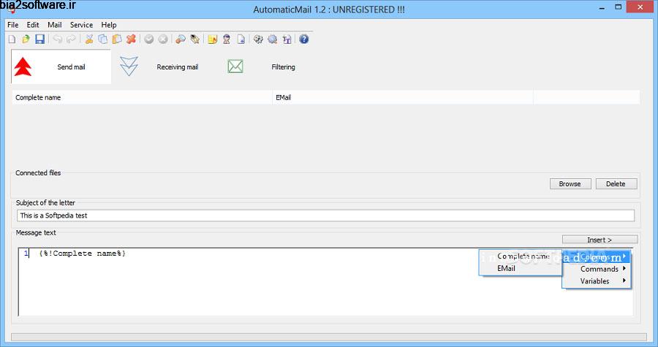The image size is (658, 347).
Task: Click the open file folder icon
Action: (x=26, y=39)
